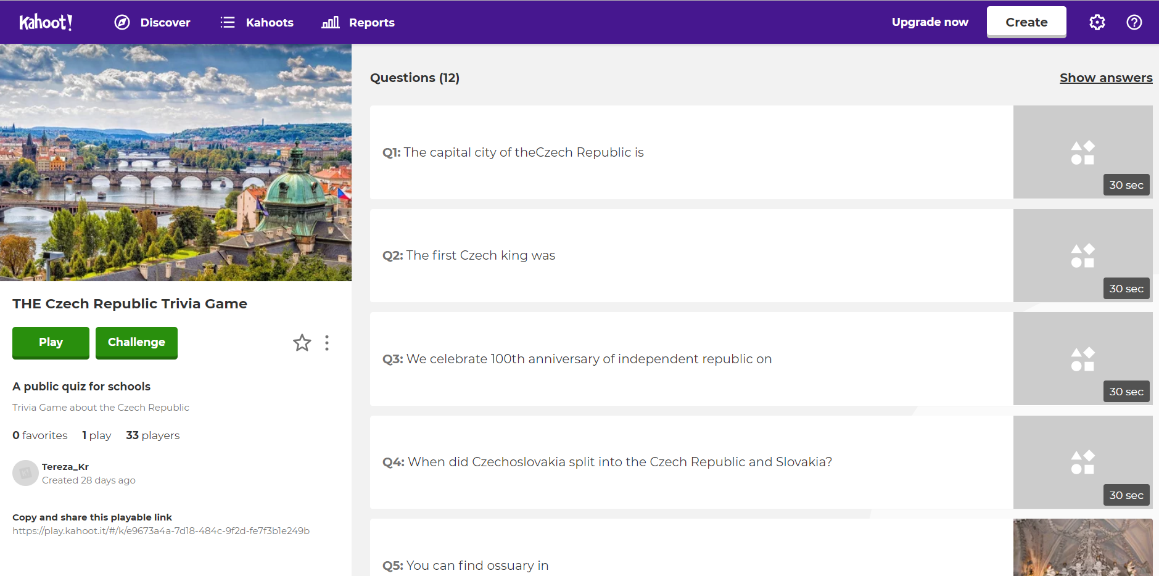This screenshot has width=1159, height=576.
Task: Click the playable kahoot share link
Action: 161,531
